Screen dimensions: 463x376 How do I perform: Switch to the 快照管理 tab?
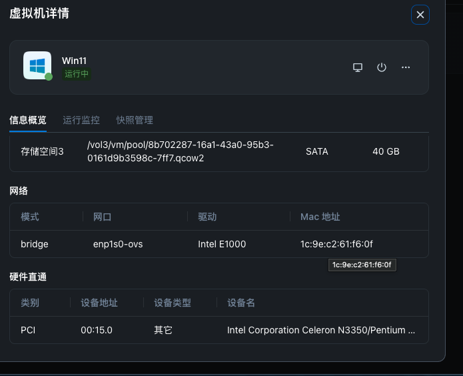coord(135,120)
